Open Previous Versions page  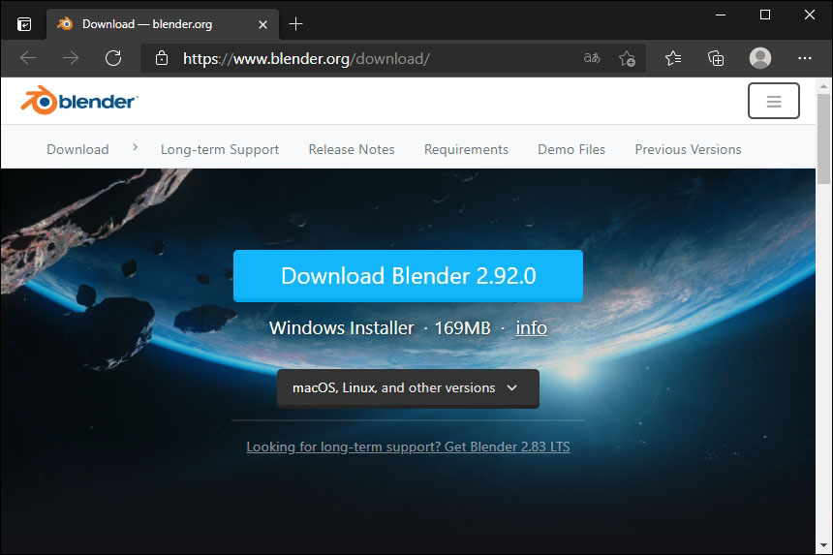pyautogui.click(x=688, y=149)
